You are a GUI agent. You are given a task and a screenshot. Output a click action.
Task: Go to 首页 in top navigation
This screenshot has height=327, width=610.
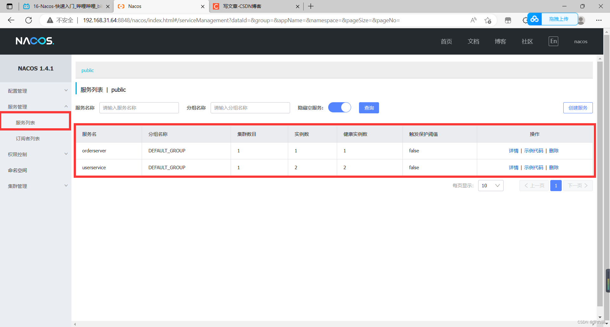tap(446, 41)
